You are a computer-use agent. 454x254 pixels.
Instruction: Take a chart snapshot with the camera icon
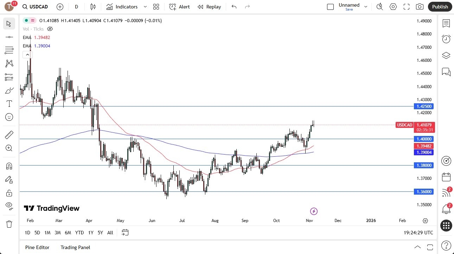(420, 6)
